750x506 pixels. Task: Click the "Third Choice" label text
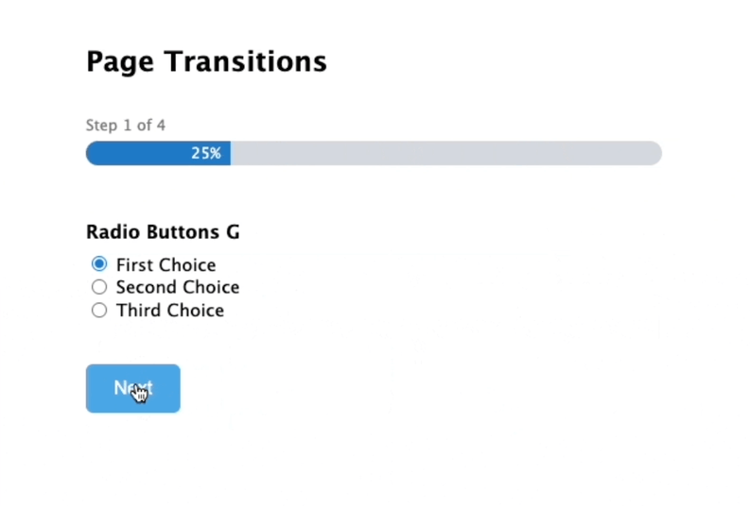[x=170, y=311]
